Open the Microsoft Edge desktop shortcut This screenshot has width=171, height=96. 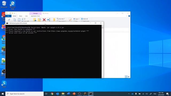pyautogui.click(x=13, y=5)
